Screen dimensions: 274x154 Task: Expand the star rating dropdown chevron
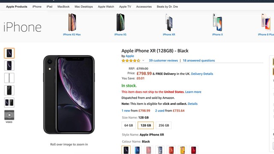143,60
